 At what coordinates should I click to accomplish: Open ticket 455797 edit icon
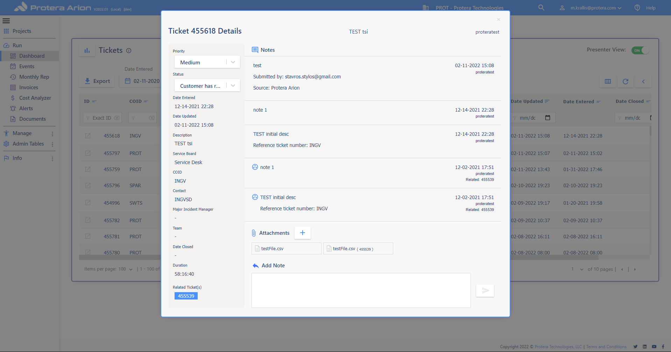pyautogui.click(x=88, y=153)
